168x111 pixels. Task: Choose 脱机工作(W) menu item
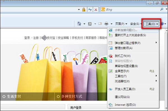[133, 56]
